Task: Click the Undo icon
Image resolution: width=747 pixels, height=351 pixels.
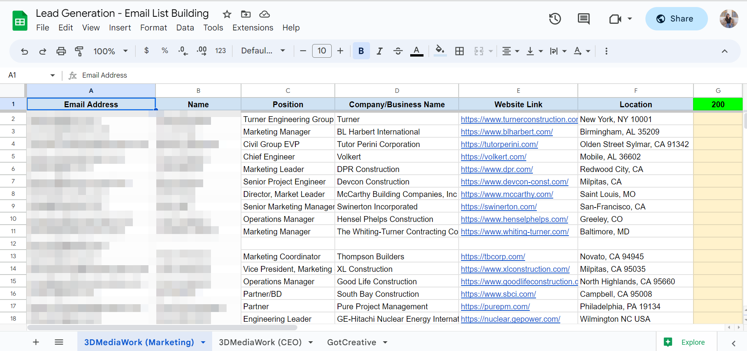Action: click(24, 51)
